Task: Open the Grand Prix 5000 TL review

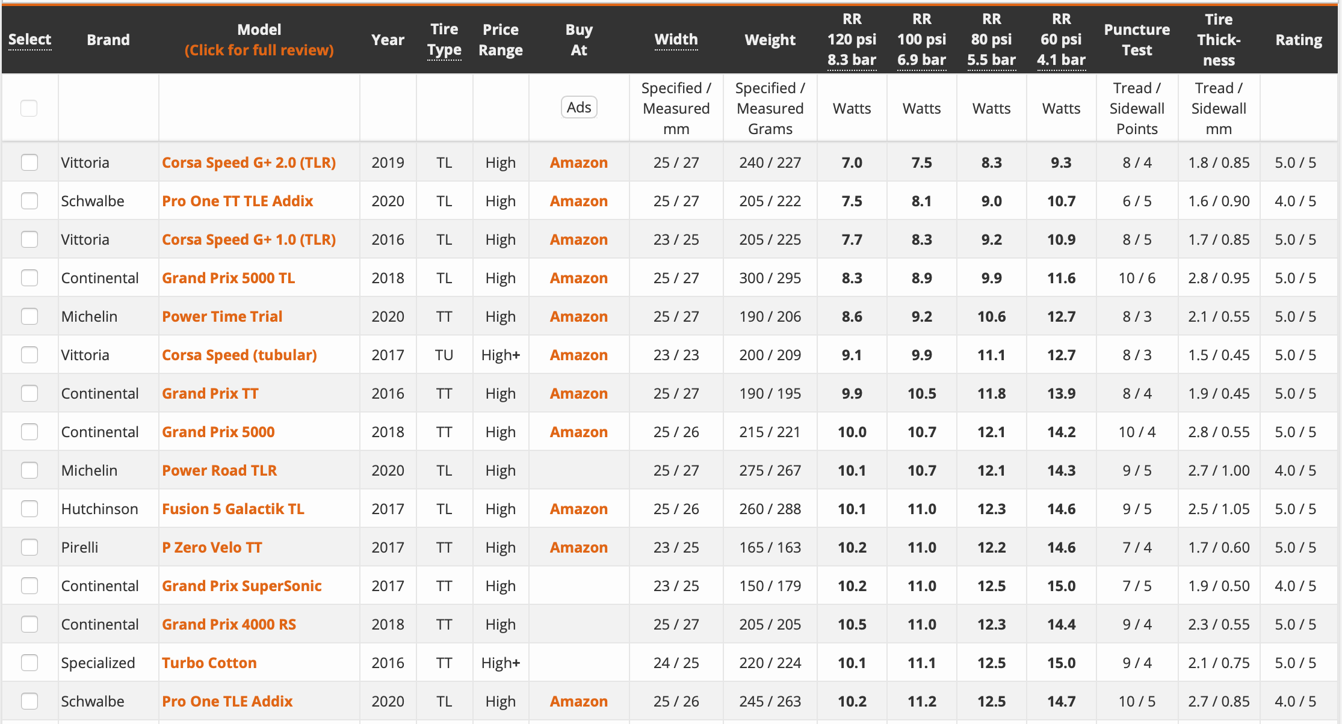Action: click(x=229, y=278)
